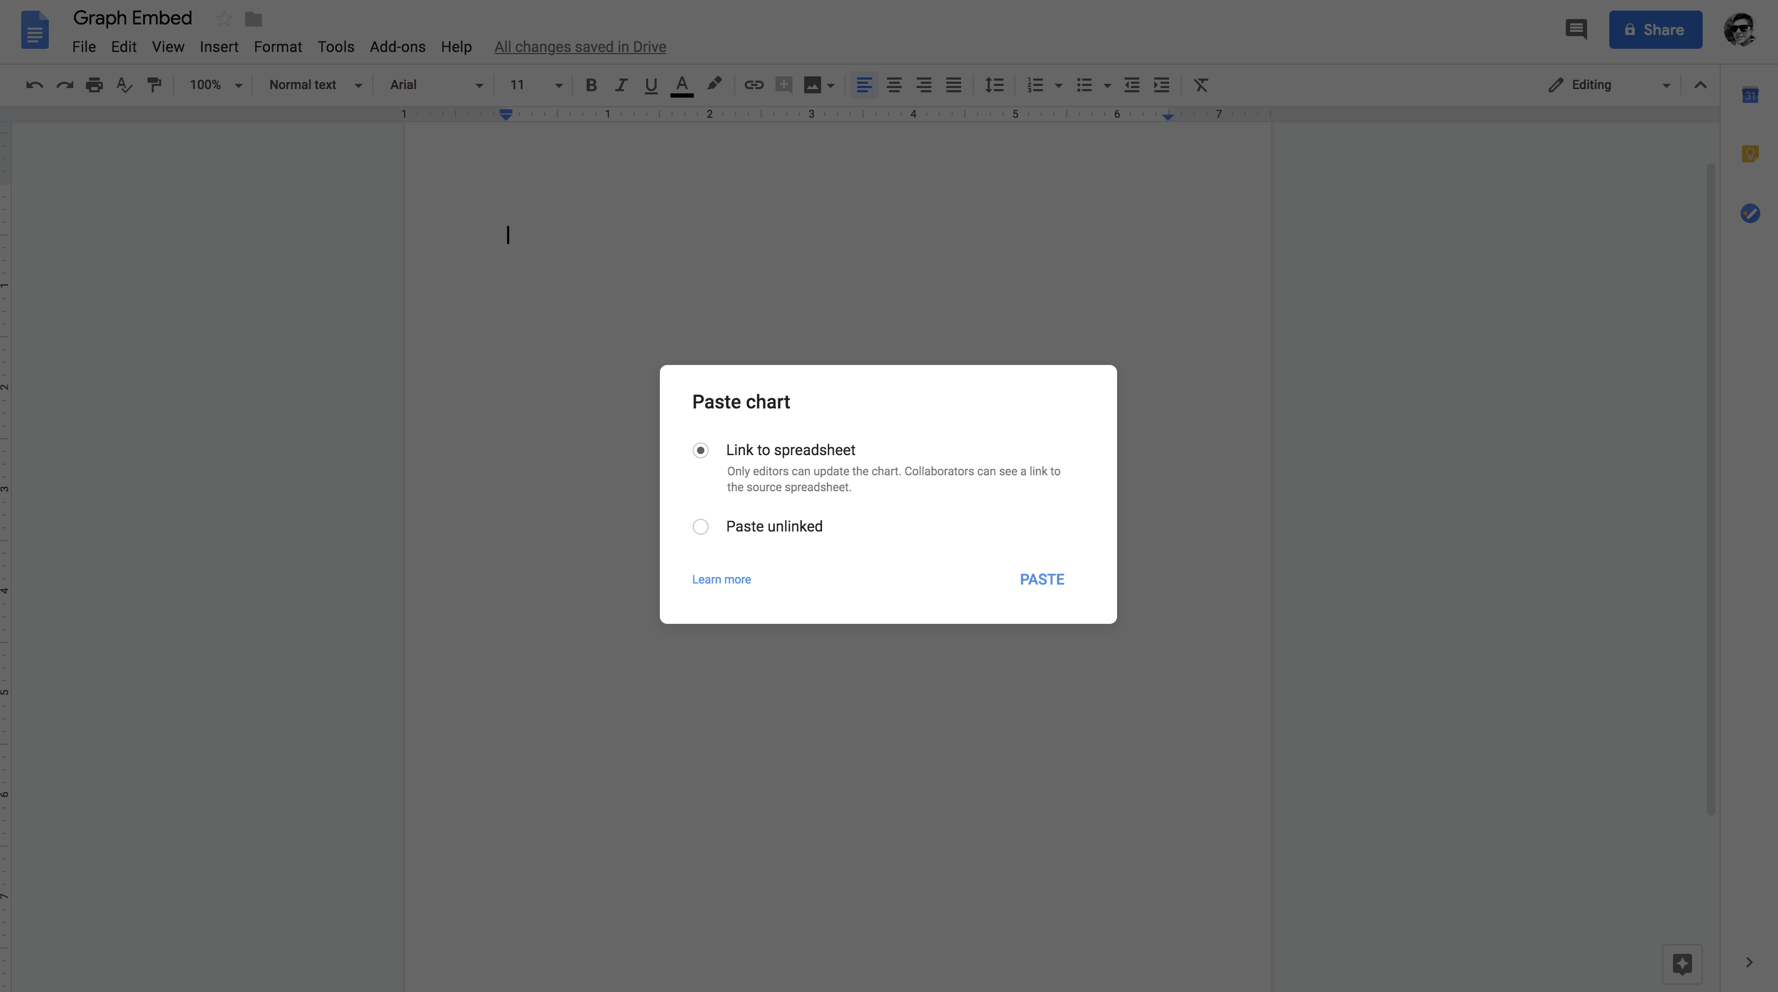Click the Insert link icon
The width and height of the screenshot is (1778, 992).
click(x=754, y=85)
